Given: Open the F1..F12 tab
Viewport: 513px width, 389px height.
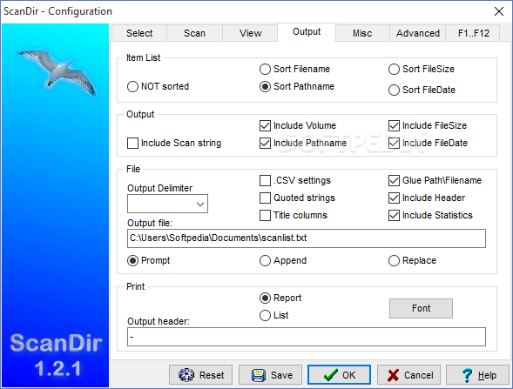Looking at the screenshot, I should [x=474, y=33].
